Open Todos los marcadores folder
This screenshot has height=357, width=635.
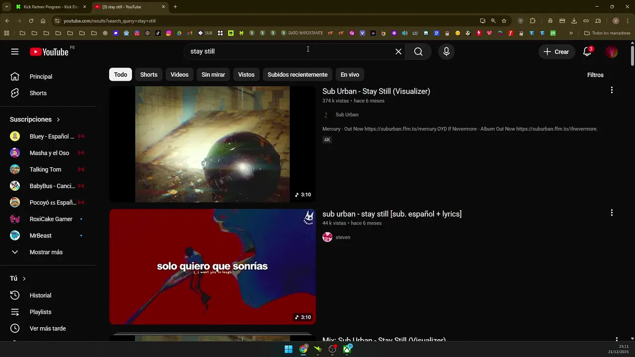607,33
